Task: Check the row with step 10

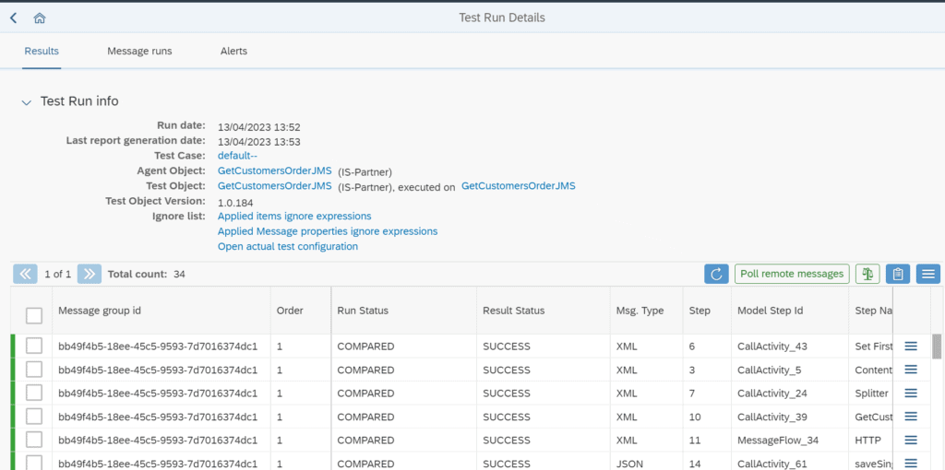Action: pyautogui.click(x=34, y=417)
